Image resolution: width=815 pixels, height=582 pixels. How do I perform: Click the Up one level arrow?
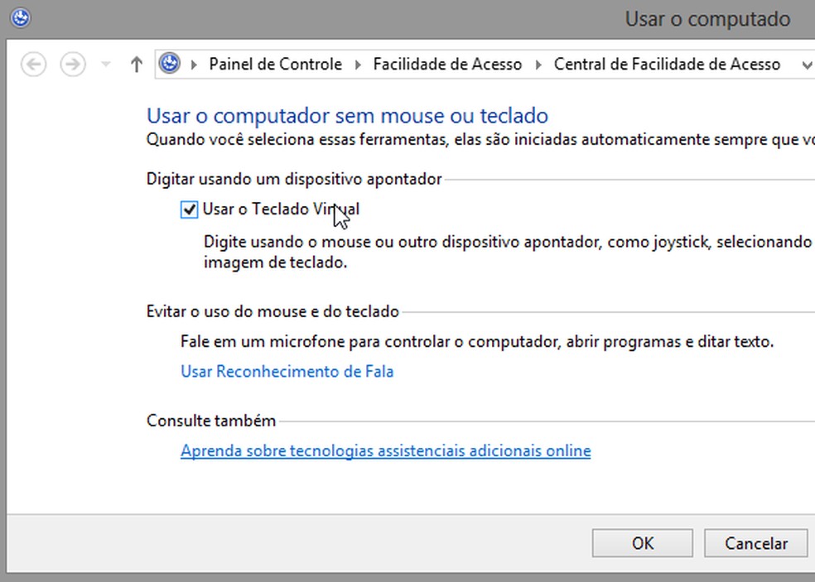click(136, 64)
